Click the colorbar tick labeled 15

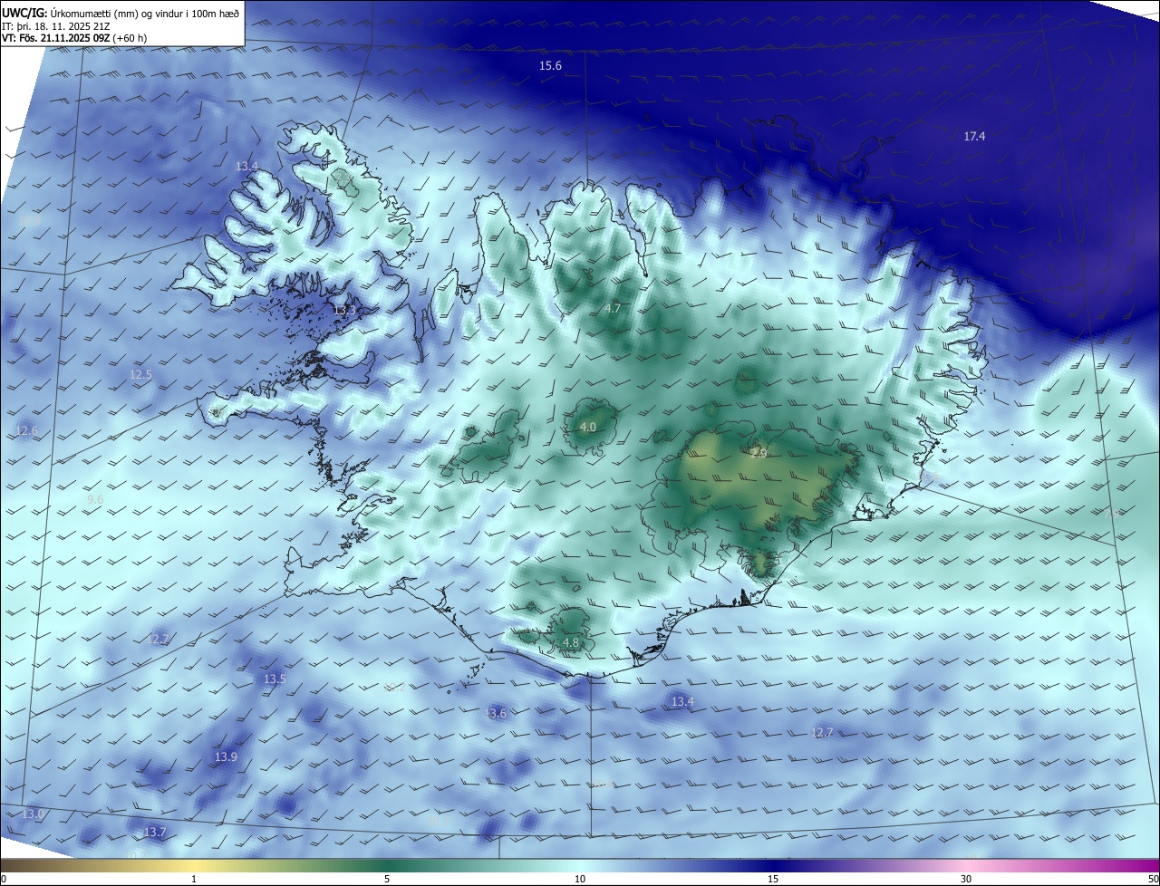pos(773,879)
